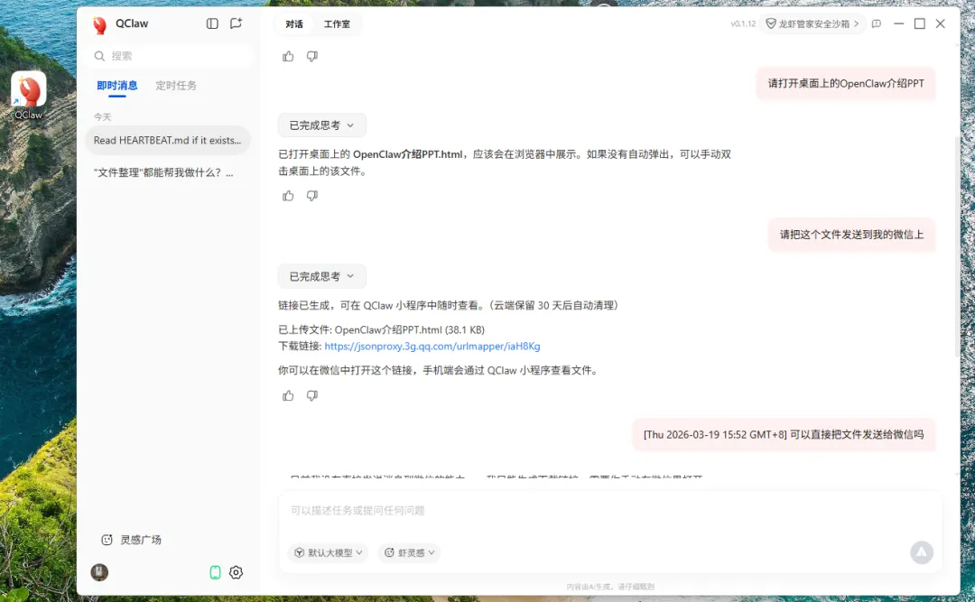Click the 搜索 search field
This screenshot has height=602, width=975.
pyautogui.click(x=169, y=56)
